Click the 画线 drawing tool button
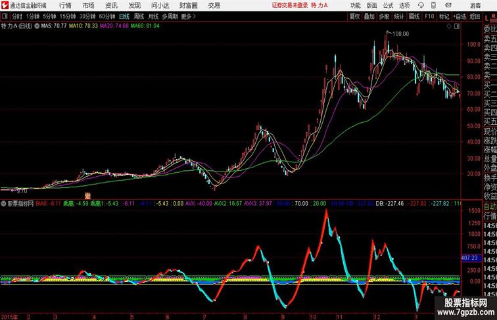497x320 pixels. coord(414,16)
